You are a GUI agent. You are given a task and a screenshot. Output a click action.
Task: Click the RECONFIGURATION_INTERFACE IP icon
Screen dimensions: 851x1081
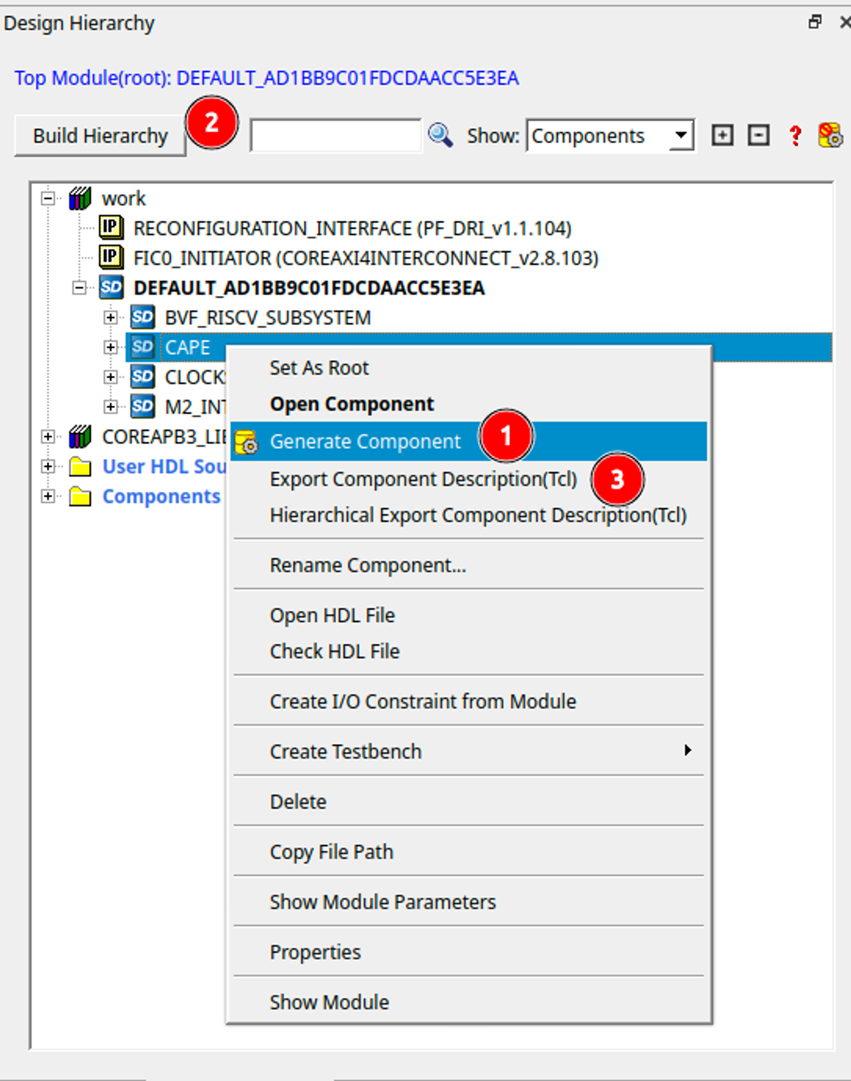tap(111, 228)
